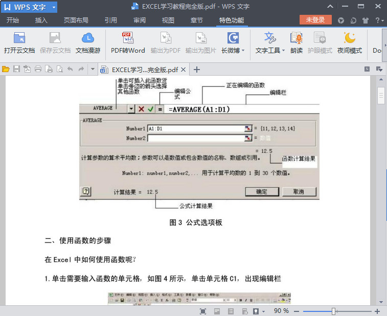This screenshot has height=316, width=387.
Task: Click 输出为图片 export as image
Action: tap(201, 43)
